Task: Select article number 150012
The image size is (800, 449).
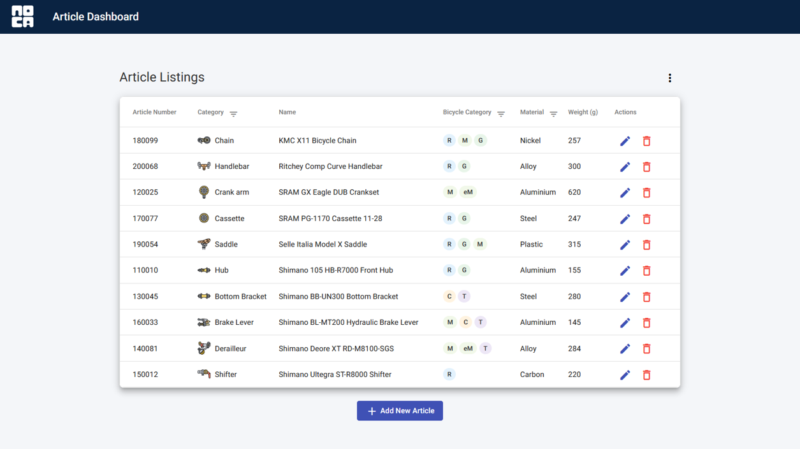Action: pyautogui.click(x=145, y=374)
